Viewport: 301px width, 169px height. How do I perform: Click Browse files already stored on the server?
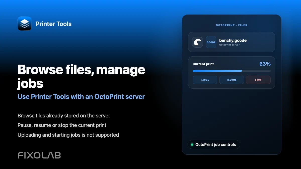(x=64, y=116)
